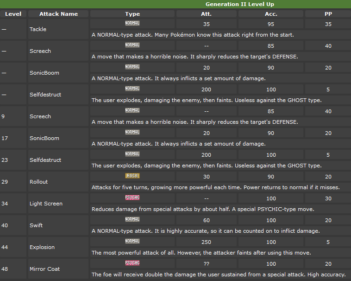Select level value 44 beside Explosion
This screenshot has height=281, width=351.
pos(5,247)
